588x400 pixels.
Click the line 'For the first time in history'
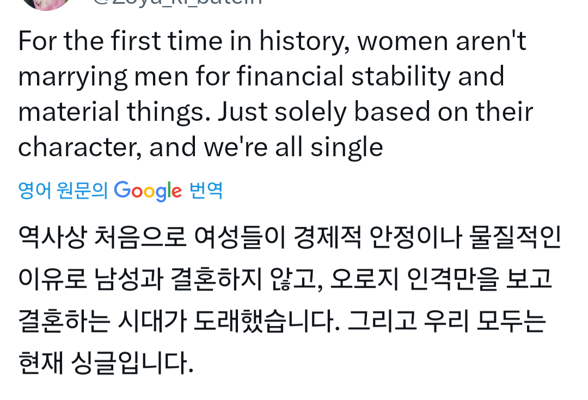coord(272,41)
